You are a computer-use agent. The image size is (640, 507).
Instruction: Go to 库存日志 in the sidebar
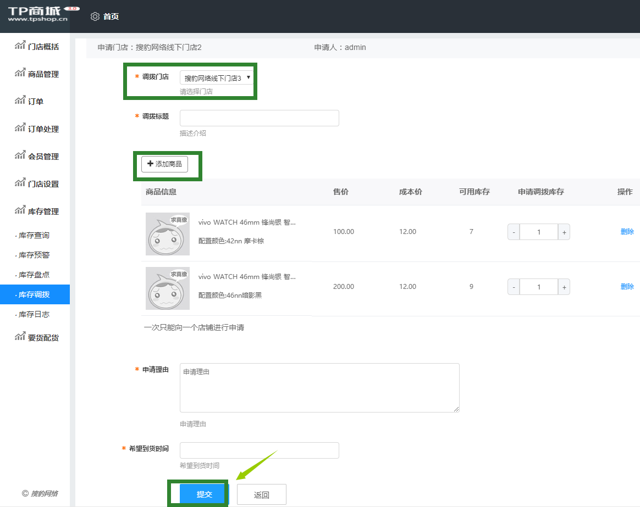34,314
